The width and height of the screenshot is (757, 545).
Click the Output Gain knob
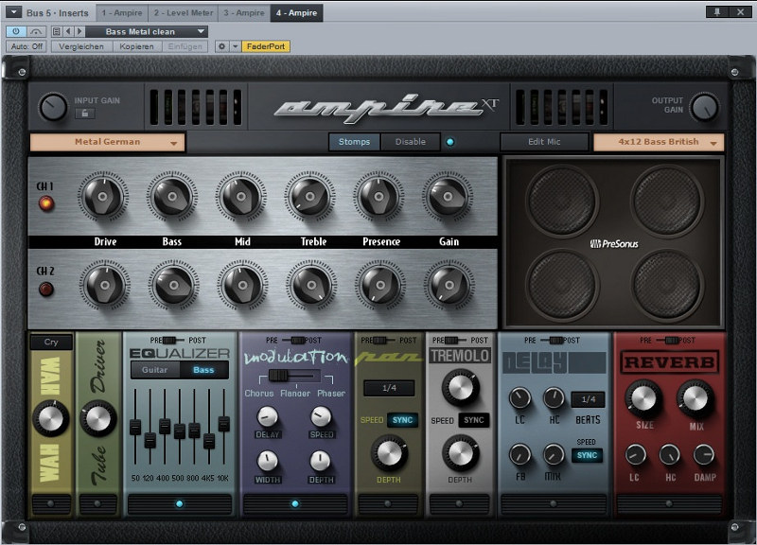704,107
